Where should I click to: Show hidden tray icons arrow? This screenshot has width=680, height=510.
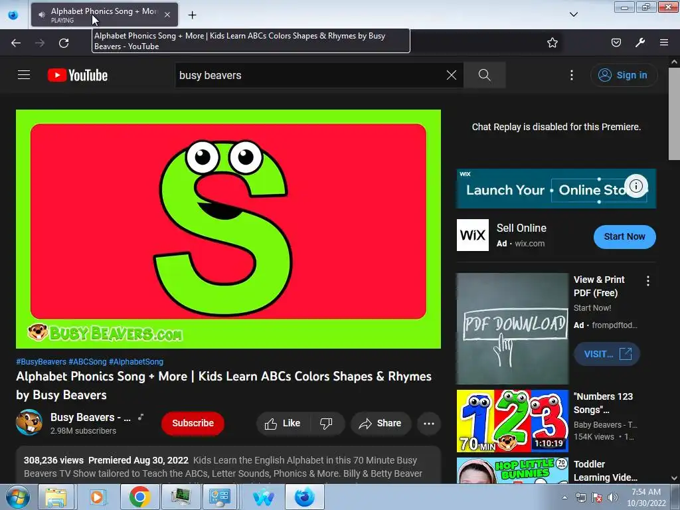(x=564, y=497)
